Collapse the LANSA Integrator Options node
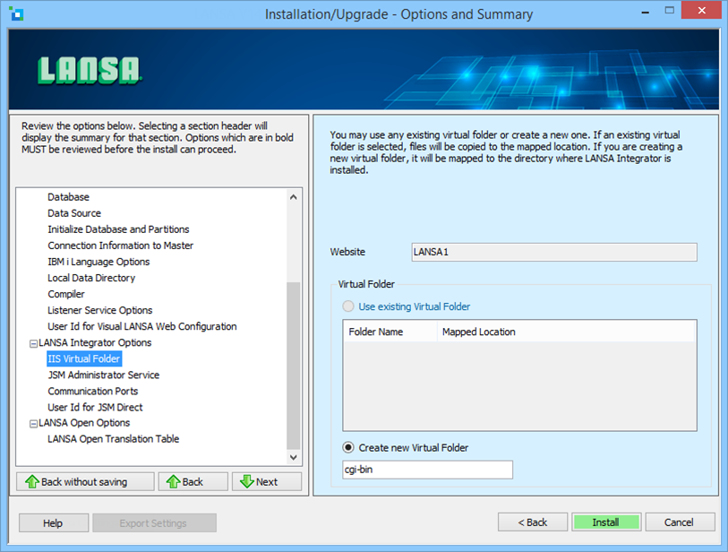The height and width of the screenshot is (552, 728). point(33,344)
